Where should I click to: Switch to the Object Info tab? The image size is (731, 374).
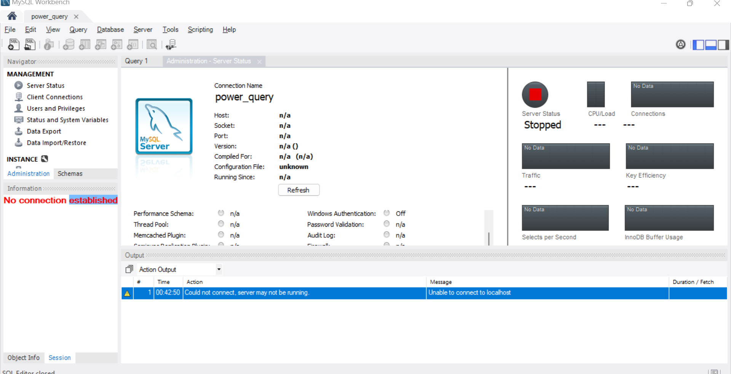[x=24, y=358]
